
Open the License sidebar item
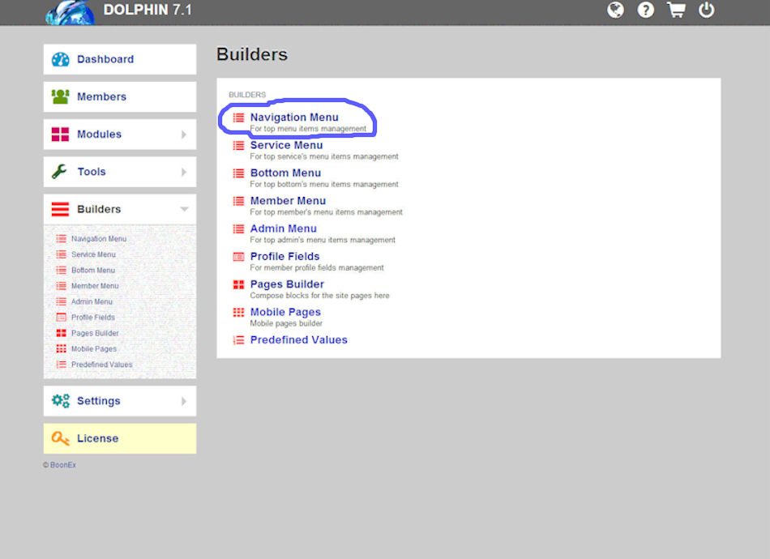(x=120, y=438)
